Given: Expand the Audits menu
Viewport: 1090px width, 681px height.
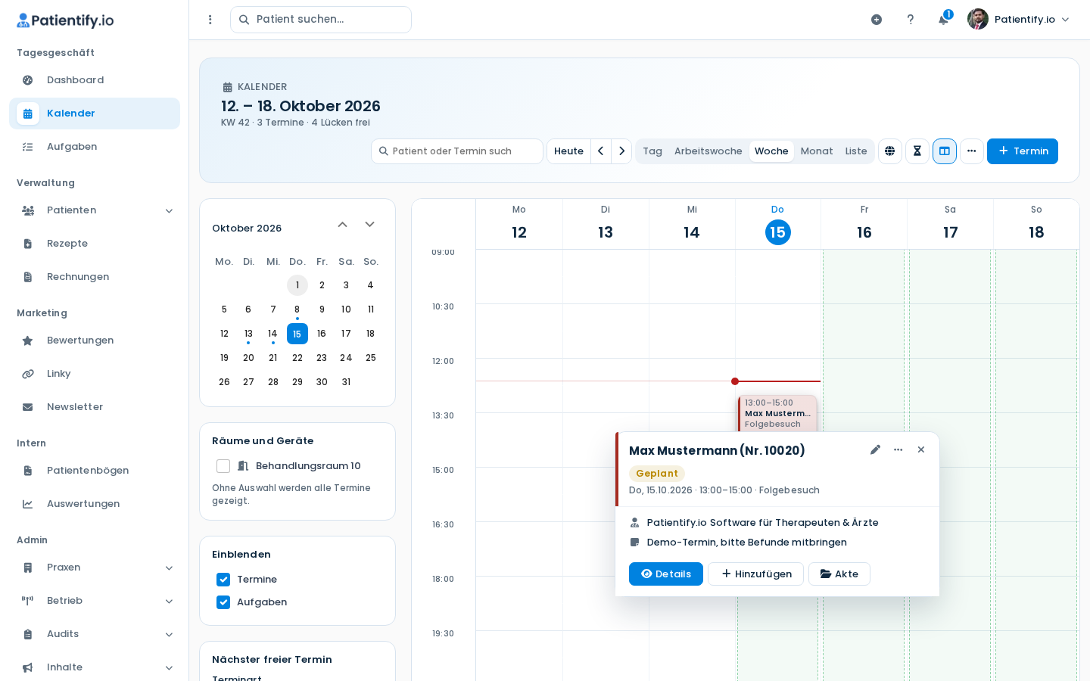Looking at the screenshot, I should point(95,634).
